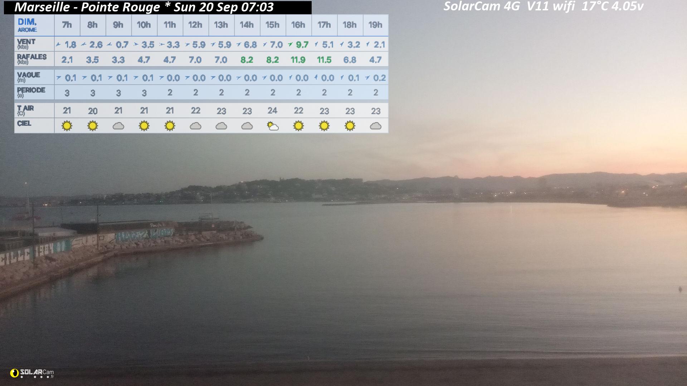Click the sun icon under 8h
Screen dimensions: 687x386
click(93, 126)
